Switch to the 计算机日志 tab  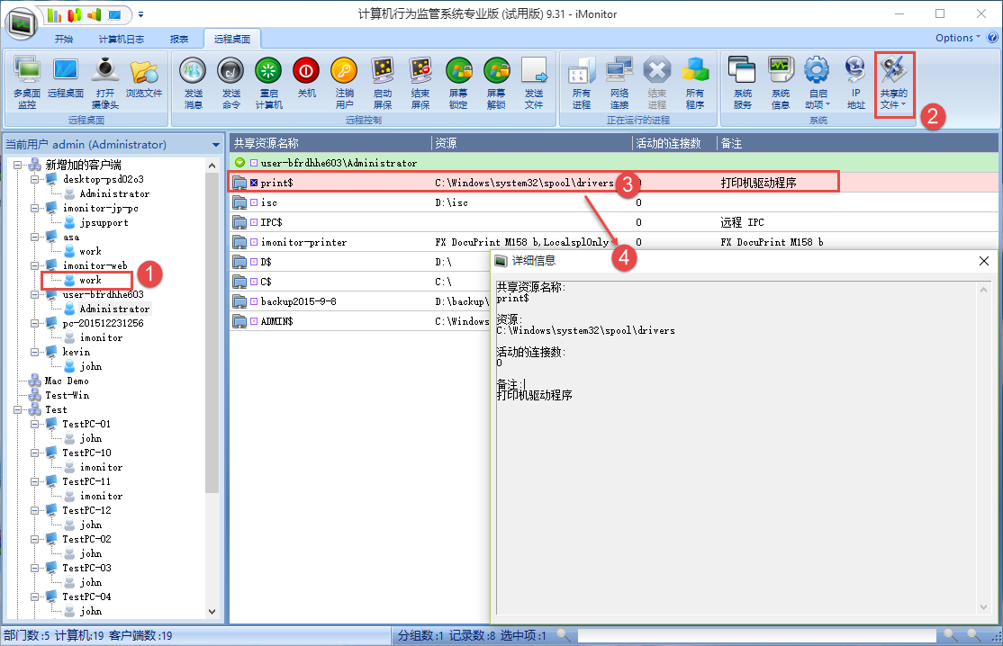coord(121,39)
